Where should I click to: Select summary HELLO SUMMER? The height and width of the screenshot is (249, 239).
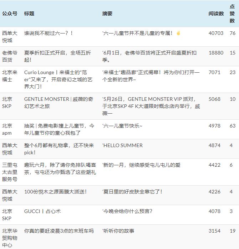click(x=122, y=145)
